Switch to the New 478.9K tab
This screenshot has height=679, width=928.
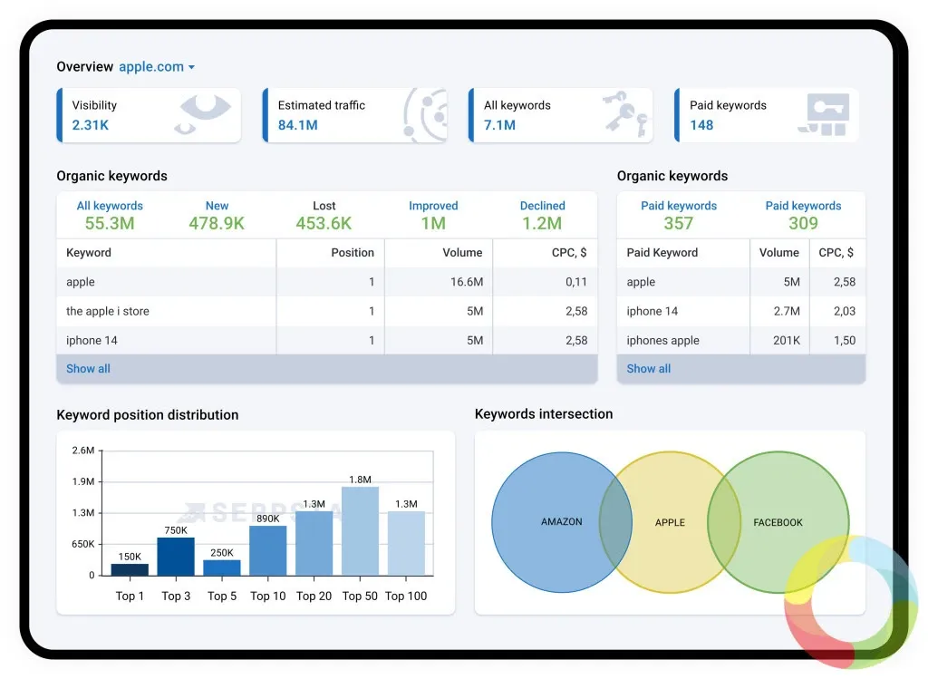point(217,216)
